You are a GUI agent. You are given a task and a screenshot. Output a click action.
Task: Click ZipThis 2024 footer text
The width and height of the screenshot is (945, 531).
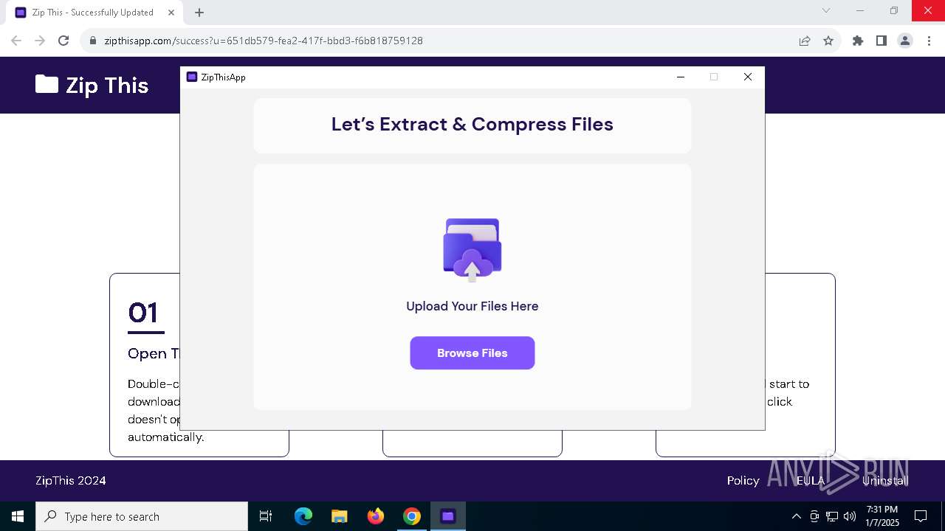(71, 480)
